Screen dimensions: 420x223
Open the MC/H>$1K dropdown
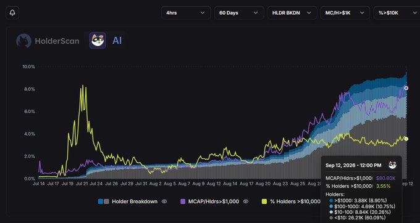click(x=345, y=13)
